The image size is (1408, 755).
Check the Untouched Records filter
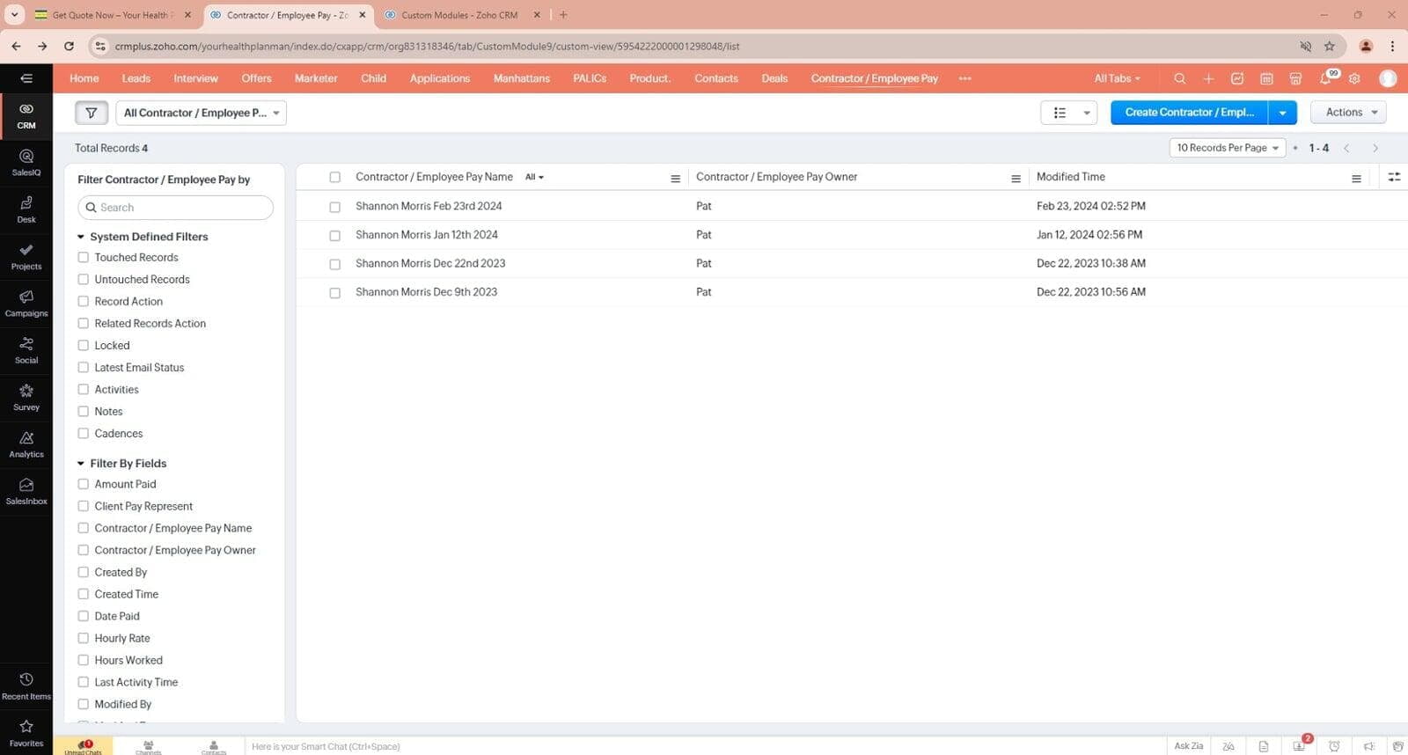point(84,279)
